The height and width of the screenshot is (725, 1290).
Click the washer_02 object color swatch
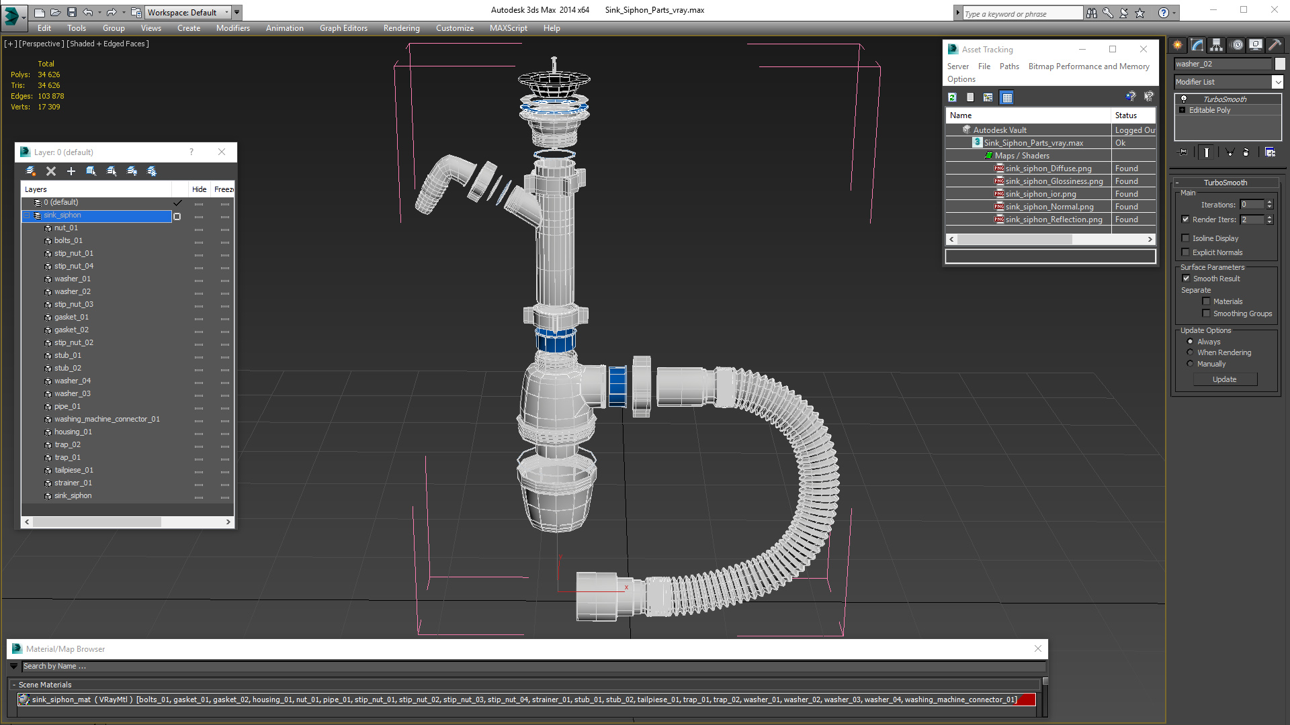tap(1280, 64)
